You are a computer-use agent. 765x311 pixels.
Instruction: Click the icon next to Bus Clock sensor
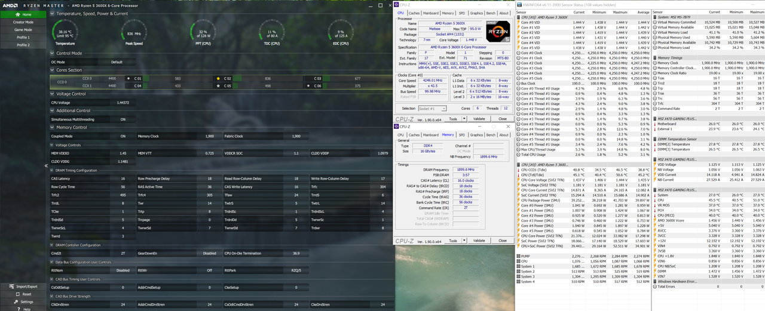pos(518,84)
